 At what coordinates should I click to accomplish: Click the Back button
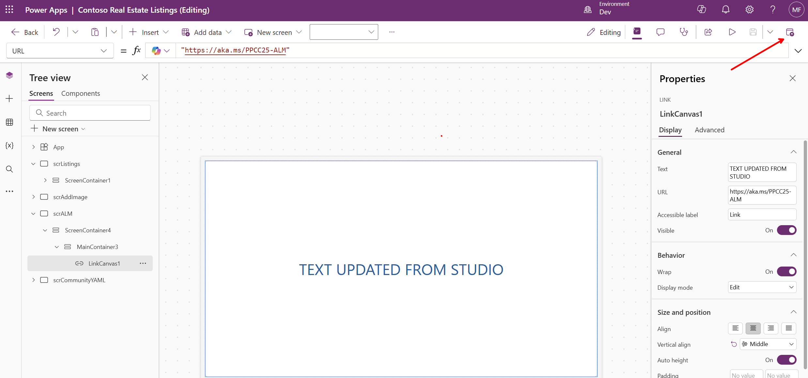pyautogui.click(x=25, y=32)
